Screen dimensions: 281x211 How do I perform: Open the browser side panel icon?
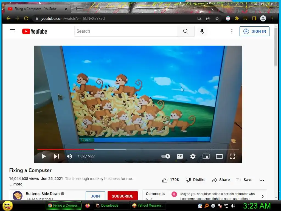pos(254,18)
